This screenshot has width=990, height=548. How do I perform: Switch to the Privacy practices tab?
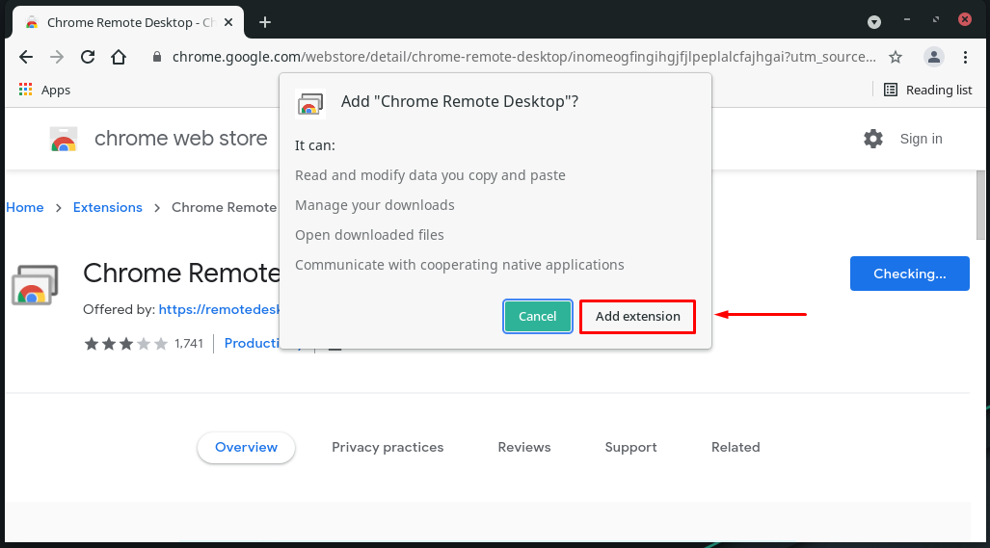click(388, 448)
